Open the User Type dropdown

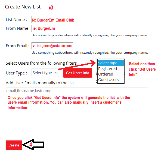[45, 73]
